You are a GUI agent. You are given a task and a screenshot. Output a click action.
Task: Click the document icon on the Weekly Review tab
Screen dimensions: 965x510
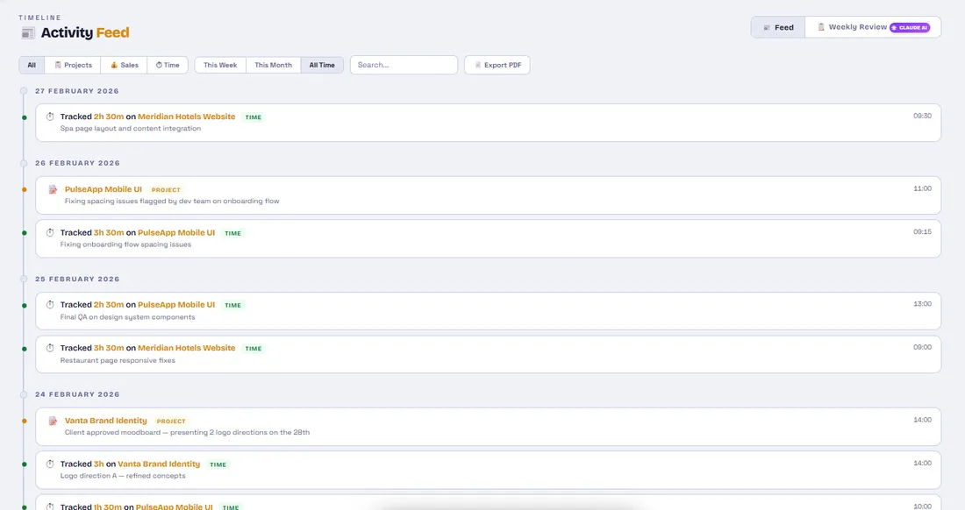pos(822,26)
